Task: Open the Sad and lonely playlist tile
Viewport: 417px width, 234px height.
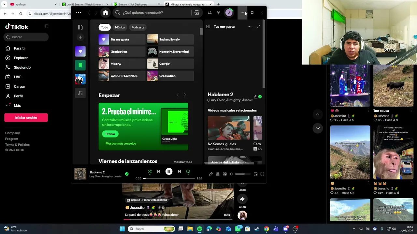Action: pos(170,39)
